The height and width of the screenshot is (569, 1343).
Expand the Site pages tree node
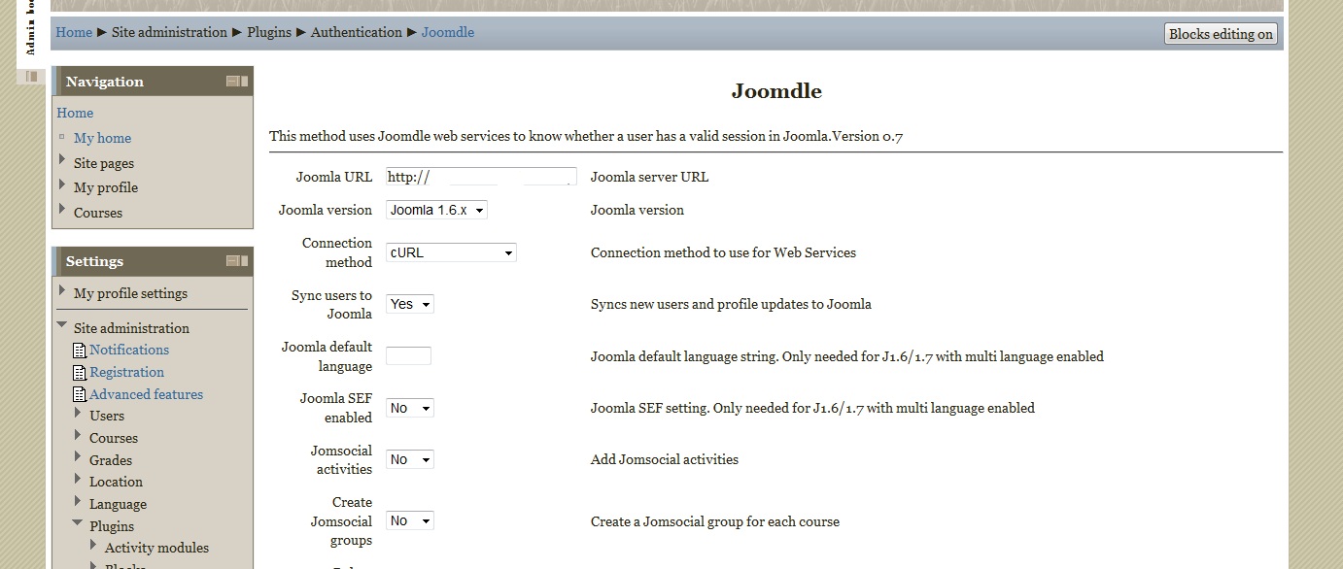[x=63, y=160]
